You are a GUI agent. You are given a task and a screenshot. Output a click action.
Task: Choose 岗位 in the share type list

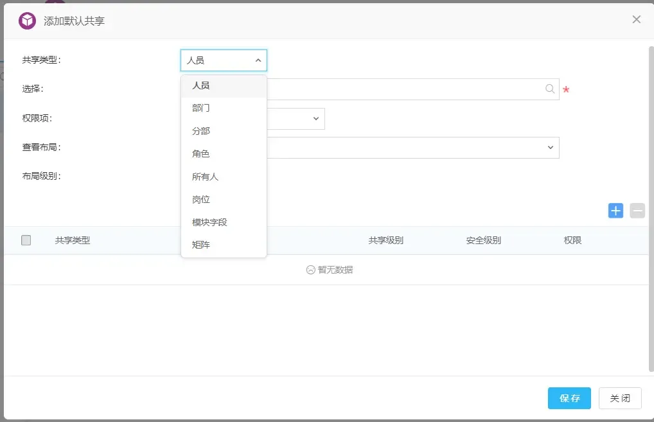tap(200, 199)
